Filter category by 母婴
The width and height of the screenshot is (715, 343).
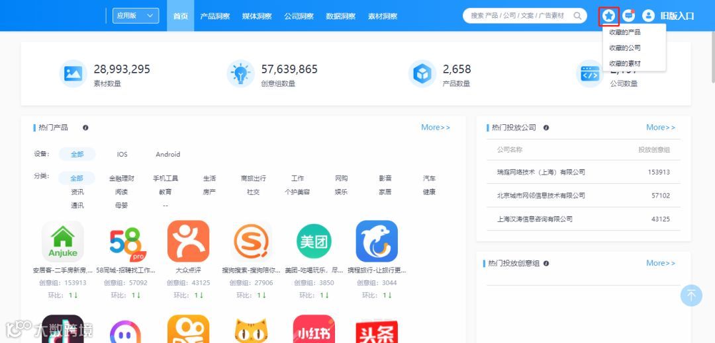(x=121, y=206)
